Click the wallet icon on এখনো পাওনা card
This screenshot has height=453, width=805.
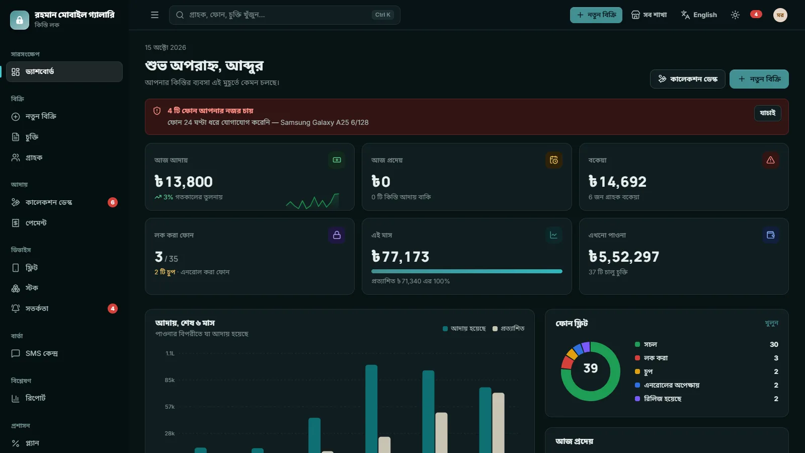point(771,235)
